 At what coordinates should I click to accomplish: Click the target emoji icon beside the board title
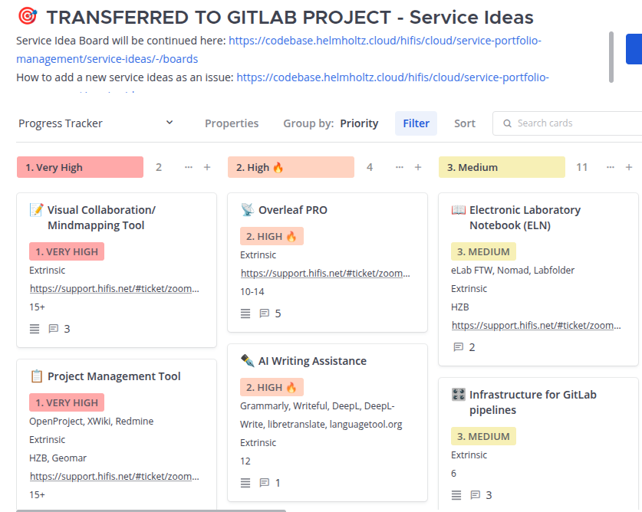(27, 16)
